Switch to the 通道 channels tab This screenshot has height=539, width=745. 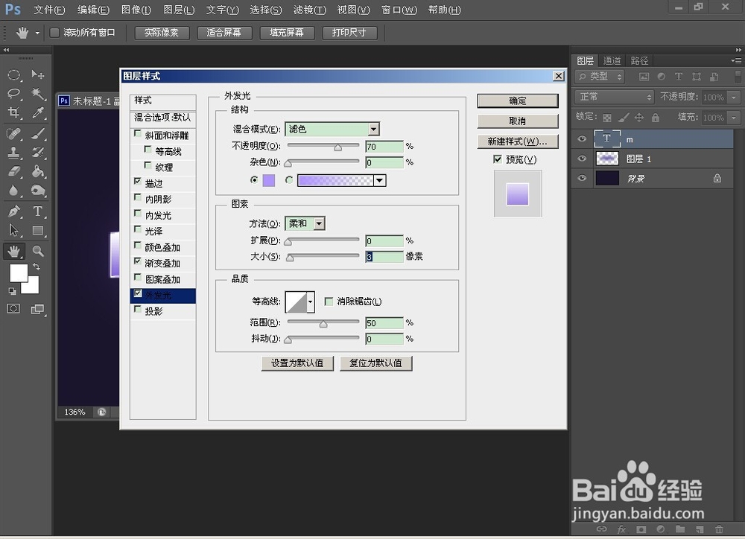(x=612, y=60)
